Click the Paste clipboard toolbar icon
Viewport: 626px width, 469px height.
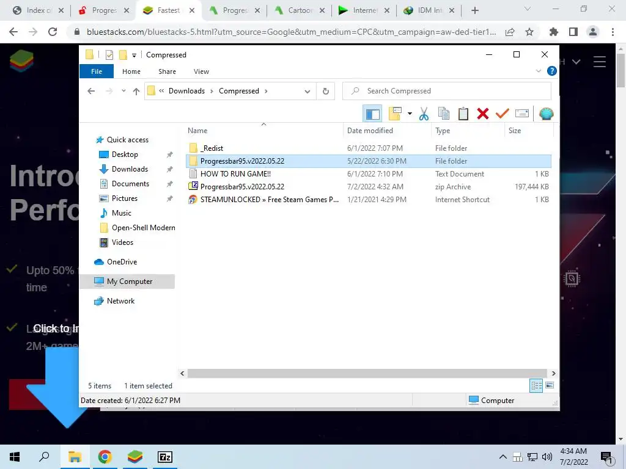pyautogui.click(x=463, y=114)
